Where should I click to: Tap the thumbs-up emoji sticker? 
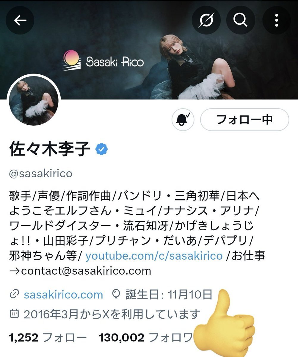[x=225, y=321]
